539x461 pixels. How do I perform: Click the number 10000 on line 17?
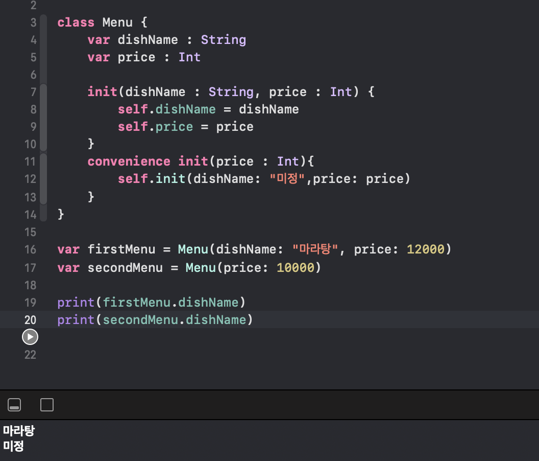[x=296, y=267]
